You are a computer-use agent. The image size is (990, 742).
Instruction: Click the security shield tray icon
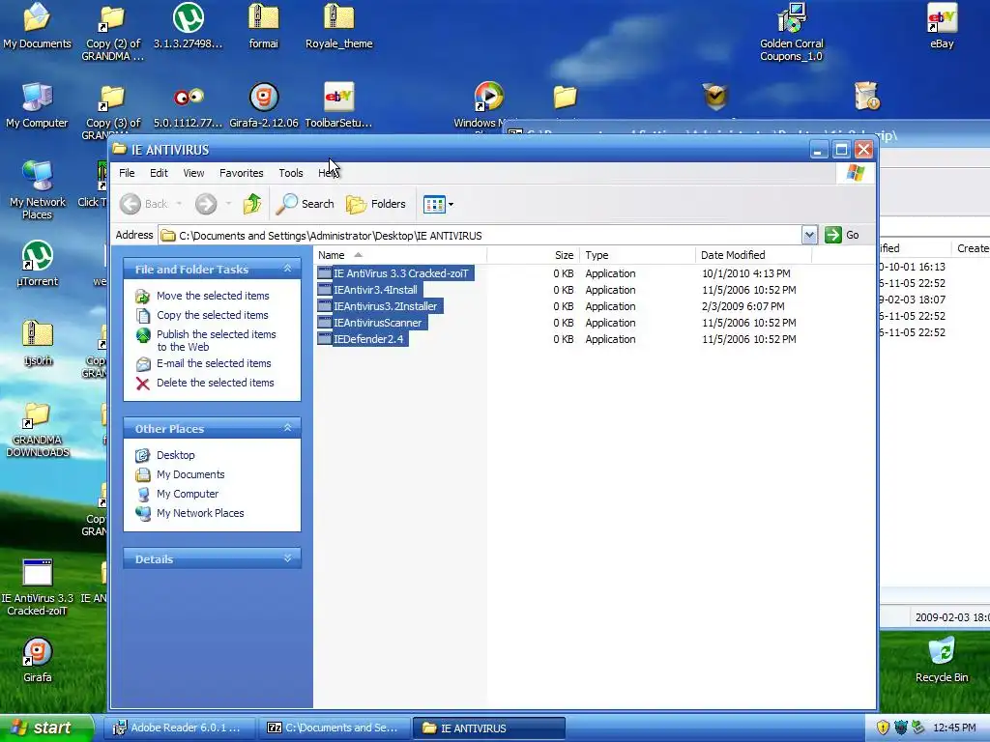click(x=883, y=728)
